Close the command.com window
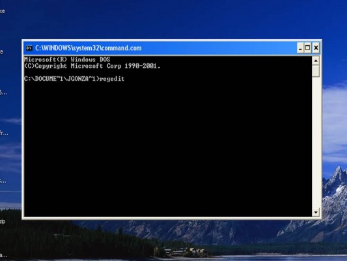347x261 pixels. 316,48
